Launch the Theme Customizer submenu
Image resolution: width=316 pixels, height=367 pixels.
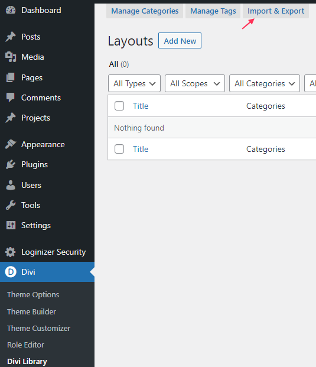pos(38,329)
